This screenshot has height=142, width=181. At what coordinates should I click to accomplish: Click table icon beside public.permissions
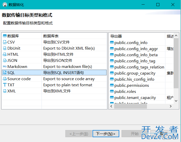click(112, 85)
